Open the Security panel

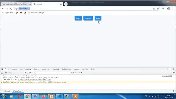coord(85,69)
